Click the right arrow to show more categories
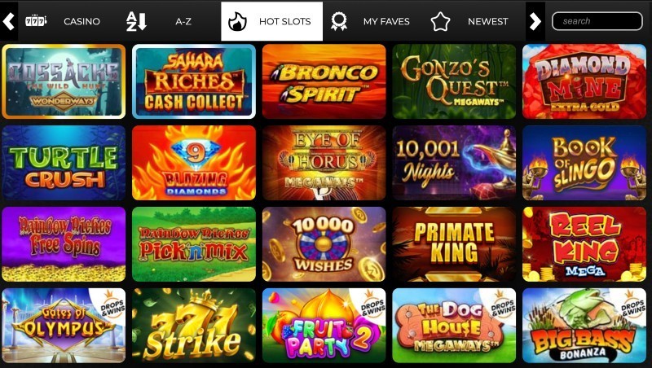The width and height of the screenshot is (652, 368). point(535,21)
